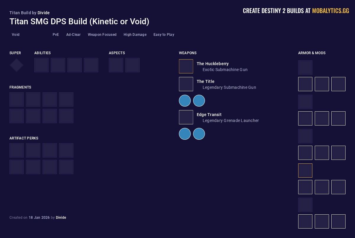Select the Super diamond icon
This screenshot has width=355, height=238.
click(x=16, y=65)
